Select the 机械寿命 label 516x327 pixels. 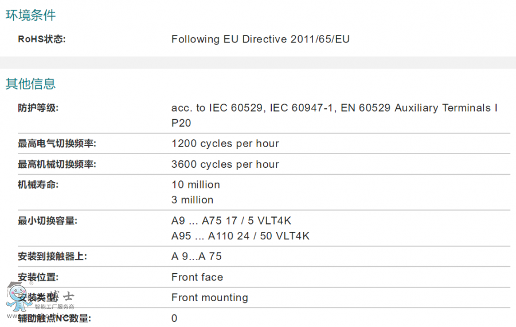tap(38, 185)
